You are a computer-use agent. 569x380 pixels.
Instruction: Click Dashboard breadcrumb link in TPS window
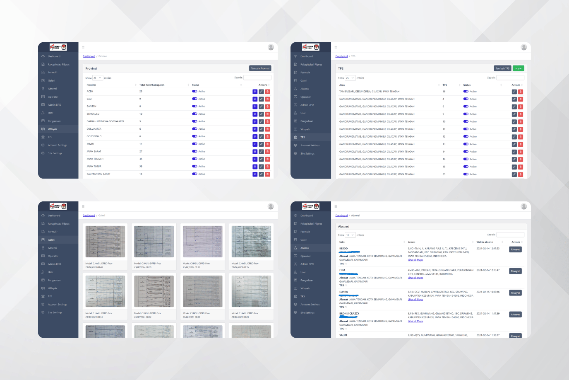pyautogui.click(x=341, y=56)
